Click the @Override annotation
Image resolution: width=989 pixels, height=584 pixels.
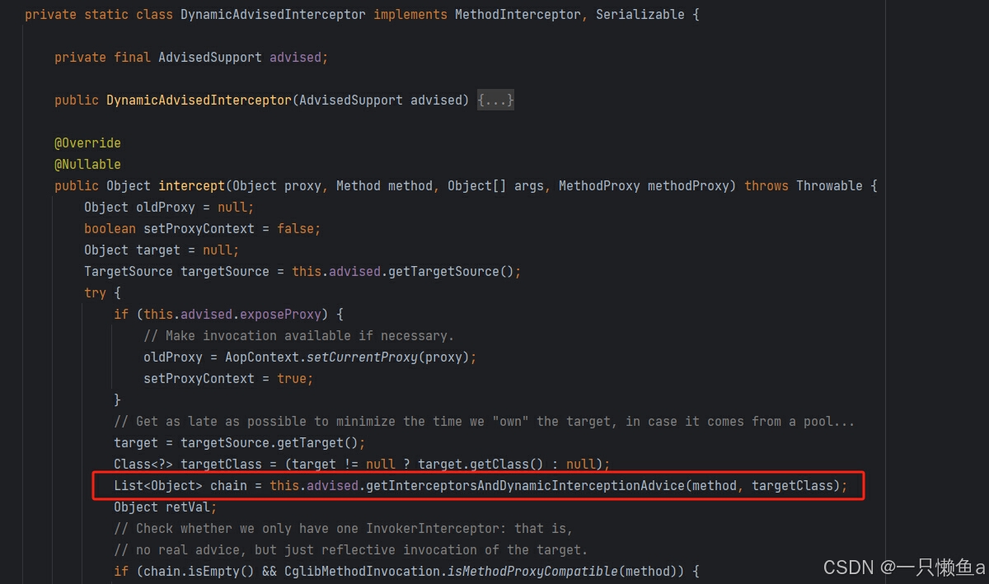pos(87,143)
